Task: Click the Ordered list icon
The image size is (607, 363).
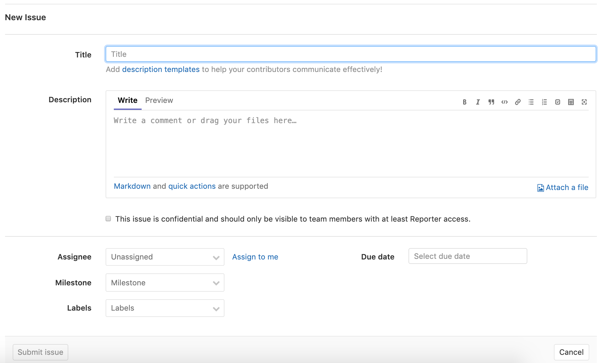Action: (x=544, y=102)
